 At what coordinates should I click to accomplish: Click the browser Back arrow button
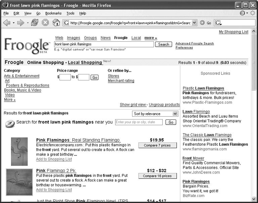(6, 23)
